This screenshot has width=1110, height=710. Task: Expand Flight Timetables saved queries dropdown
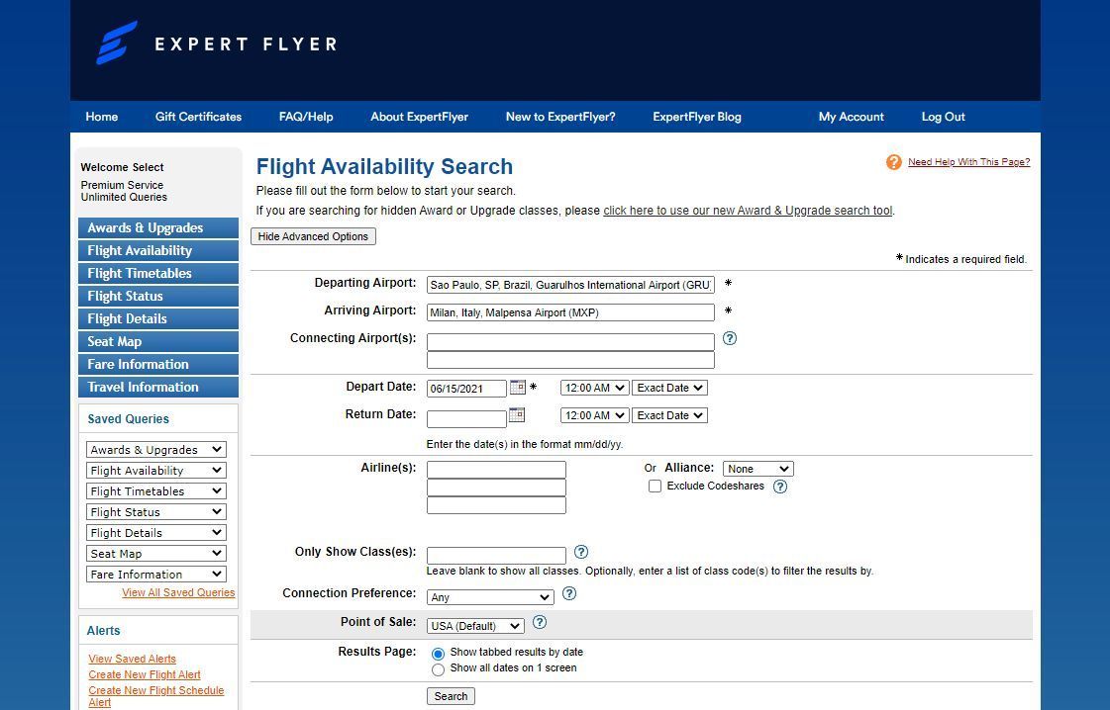pyautogui.click(x=156, y=490)
